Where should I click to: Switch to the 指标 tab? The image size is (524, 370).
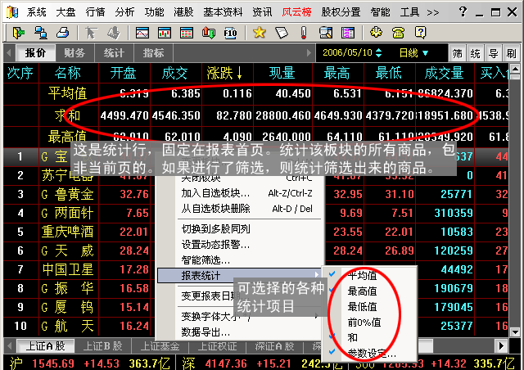pos(154,53)
